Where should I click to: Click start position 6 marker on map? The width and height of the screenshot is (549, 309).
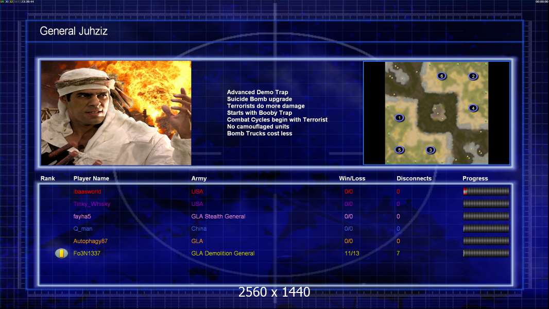[x=441, y=76]
